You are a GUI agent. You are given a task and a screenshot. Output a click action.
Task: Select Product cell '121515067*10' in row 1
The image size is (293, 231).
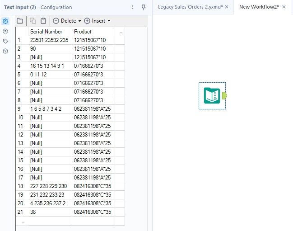pyautogui.click(x=93, y=40)
